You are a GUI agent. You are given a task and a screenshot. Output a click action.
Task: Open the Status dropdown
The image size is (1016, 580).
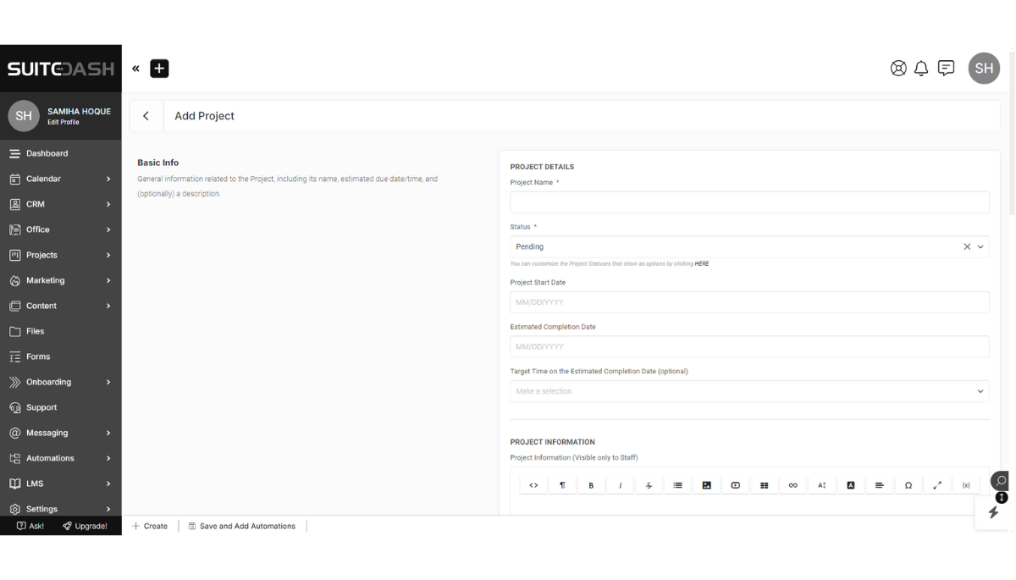[980, 246]
